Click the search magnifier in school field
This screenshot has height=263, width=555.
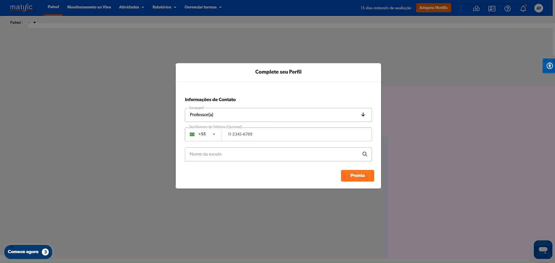point(365,154)
